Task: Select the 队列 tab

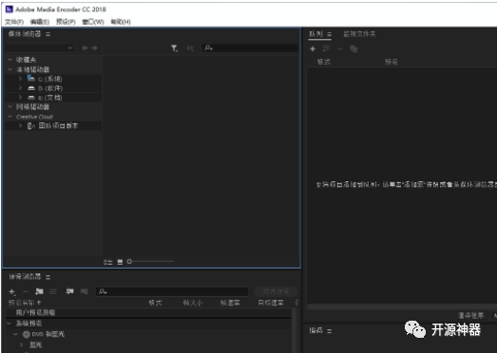Action: tap(315, 34)
